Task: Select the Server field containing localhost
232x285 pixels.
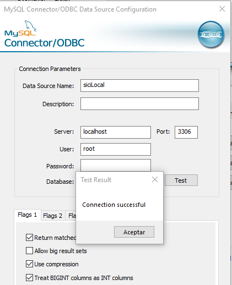Action: click(x=116, y=132)
